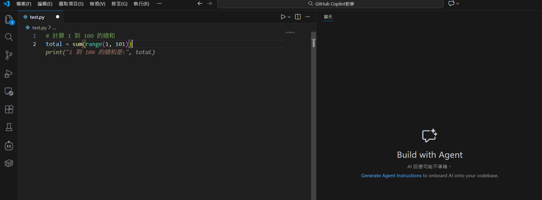Screen dimensions: 542x200
Task: Open the 檢視(V) menu
Action: tap(97, 4)
